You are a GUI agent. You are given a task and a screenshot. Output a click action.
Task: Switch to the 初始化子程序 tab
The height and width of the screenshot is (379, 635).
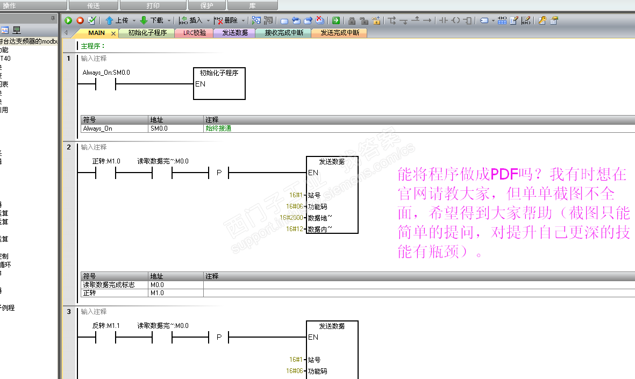pyautogui.click(x=147, y=33)
